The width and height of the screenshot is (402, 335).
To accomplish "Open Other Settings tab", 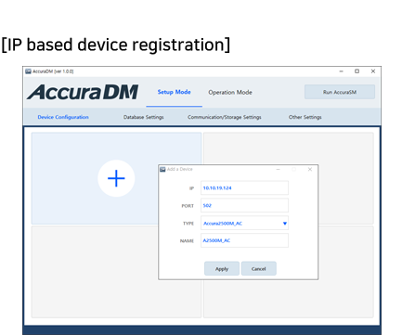I will (305, 117).
